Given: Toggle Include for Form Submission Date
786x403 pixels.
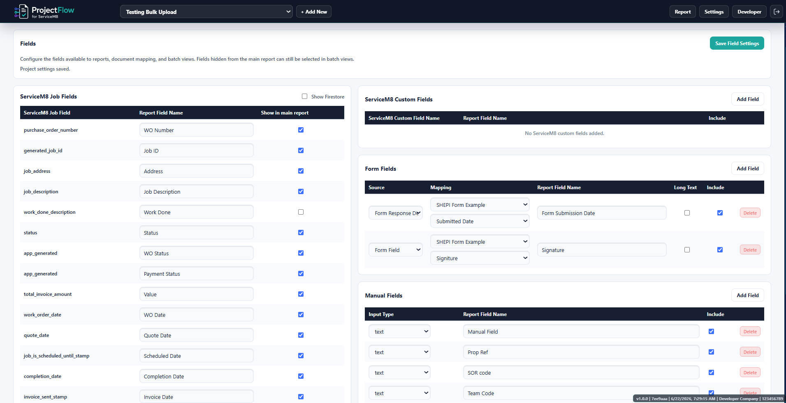Looking at the screenshot, I should [x=720, y=213].
